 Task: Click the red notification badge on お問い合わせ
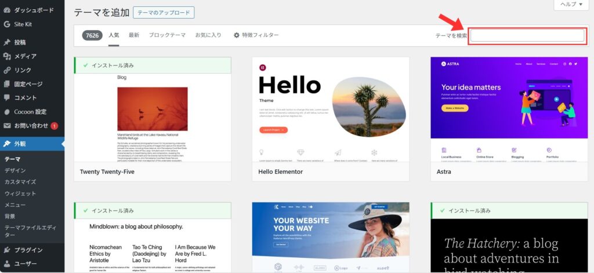(x=54, y=126)
